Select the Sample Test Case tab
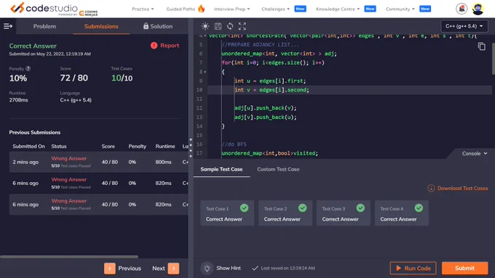Image resolution: width=495 pixels, height=278 pixels. click(x=221, y=169)
